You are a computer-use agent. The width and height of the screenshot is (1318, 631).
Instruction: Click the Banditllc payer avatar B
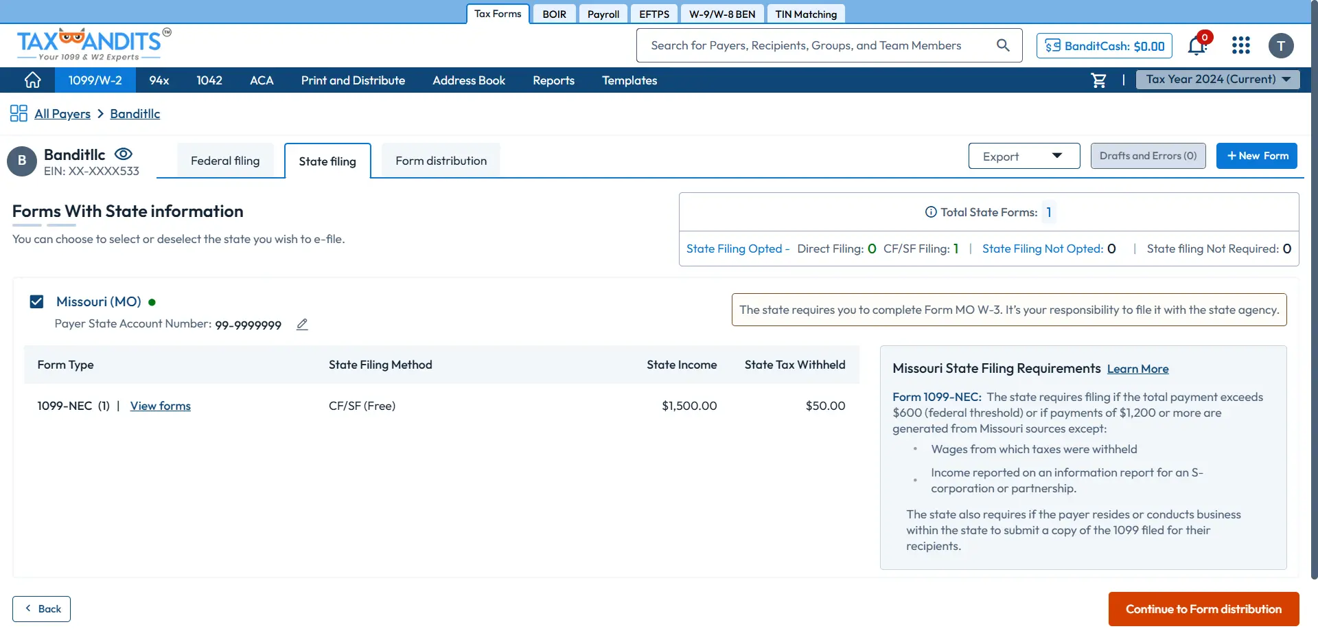tap(22, 161)
